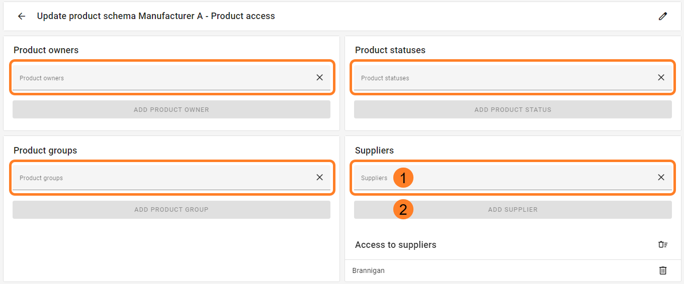Remove all suppliers with sweep-delete icon

coord(663,245)
